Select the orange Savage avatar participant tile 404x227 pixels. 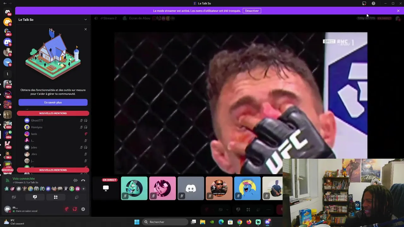pyautogui.click(x=219, y=188)
